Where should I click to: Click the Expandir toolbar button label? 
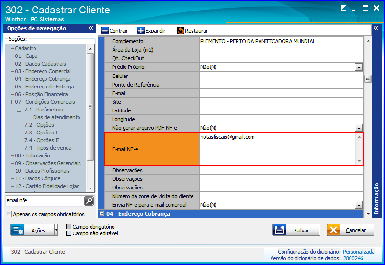155,31
